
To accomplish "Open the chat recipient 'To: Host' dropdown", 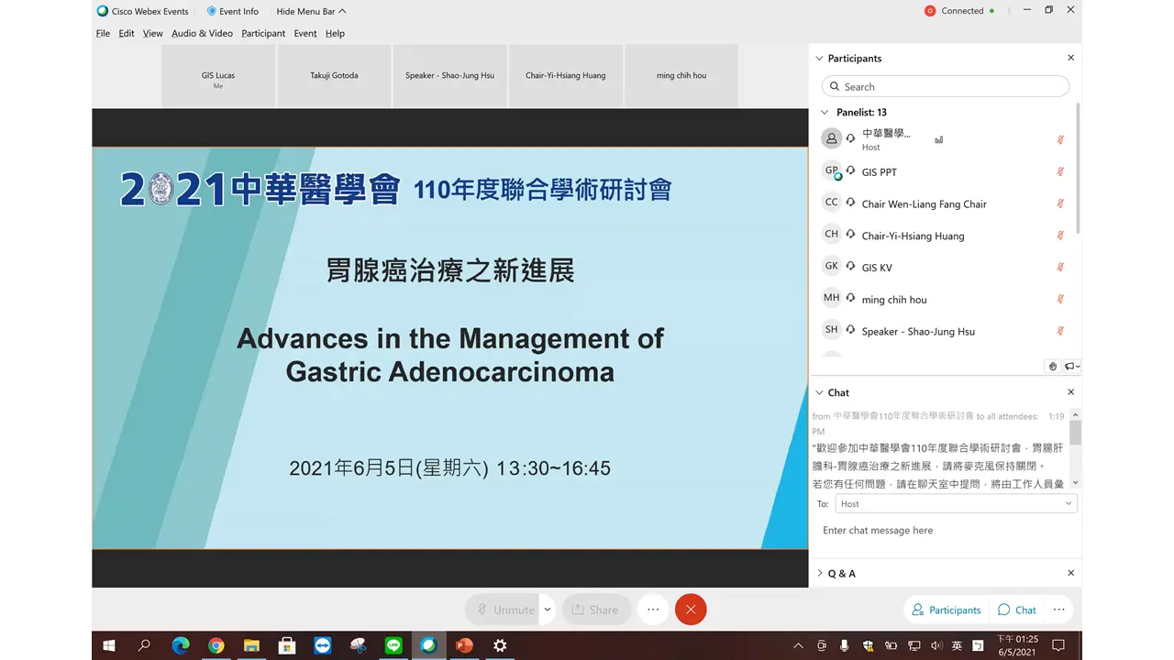I will tap(956, 503).
